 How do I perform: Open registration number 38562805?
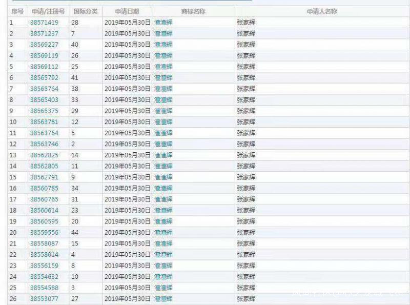(44, 166)
